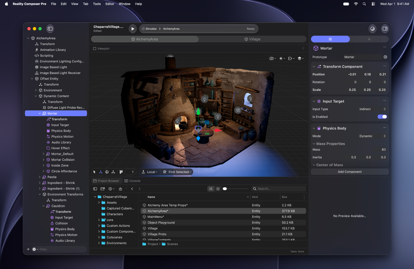Switch to the inspector properties sliders tab
Screen dimensions: 414x269
click(x=330, y=39)
